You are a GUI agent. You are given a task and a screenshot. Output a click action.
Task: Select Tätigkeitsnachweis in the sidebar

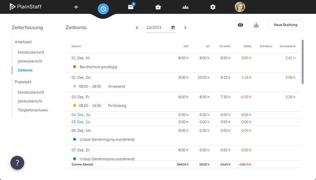[33, 110]
